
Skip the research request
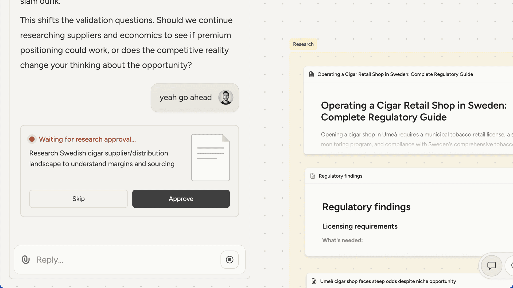point(78,199)
